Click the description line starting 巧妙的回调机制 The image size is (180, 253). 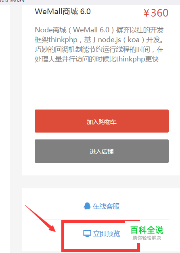pos(99,49)
